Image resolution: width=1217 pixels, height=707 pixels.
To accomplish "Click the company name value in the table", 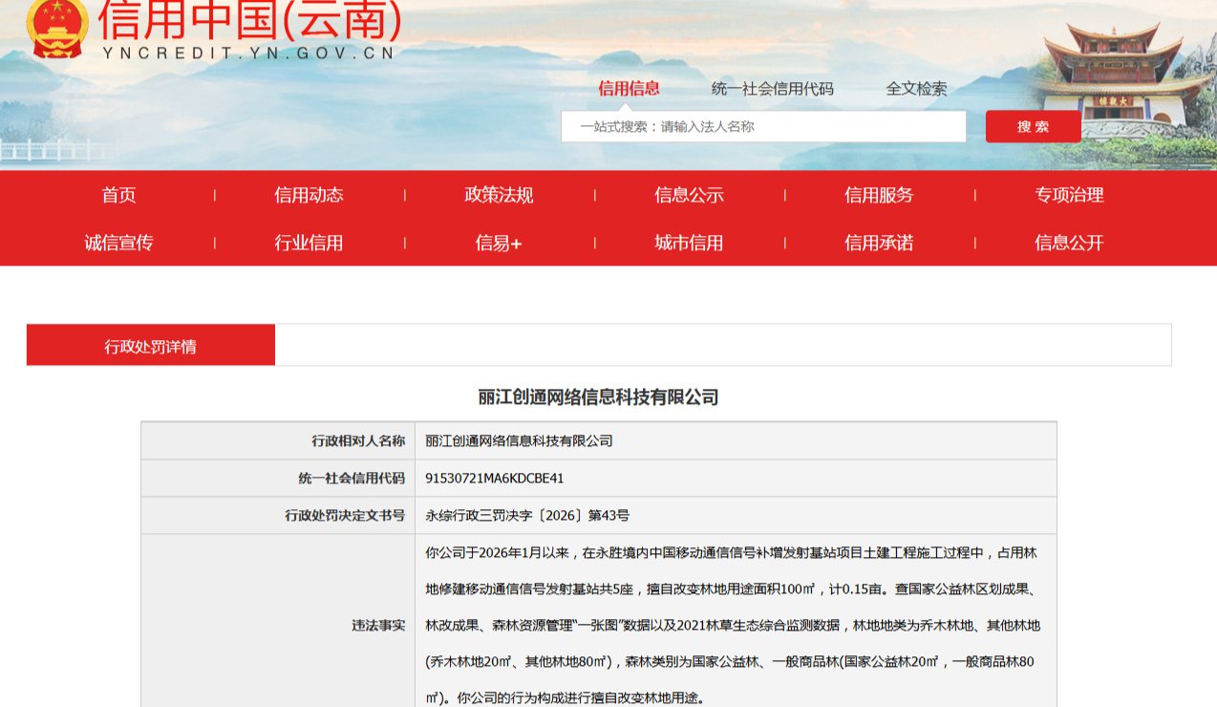I will pyautogui.click(x=519, y=440).
